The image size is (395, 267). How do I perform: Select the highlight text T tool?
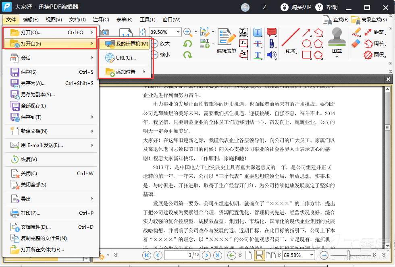click(x=258, y=32)
